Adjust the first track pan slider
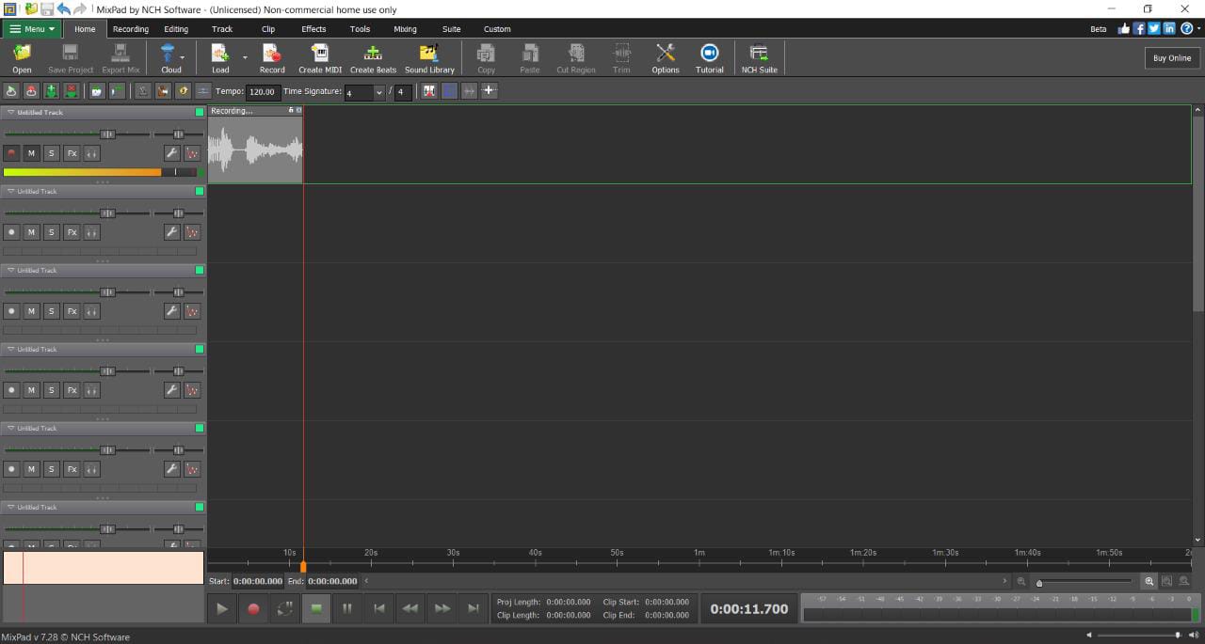Screen dimensions: 1205x644 coord(178,134)
